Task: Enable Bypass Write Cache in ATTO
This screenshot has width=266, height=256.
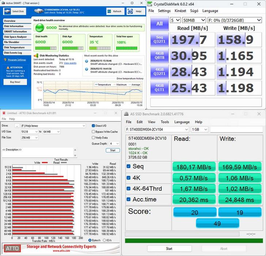Action: coord(93,132)
